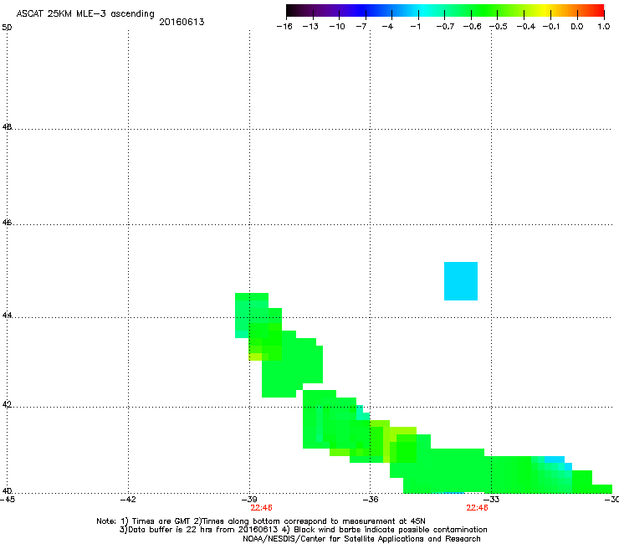Click the isolated cyan data block near 45N
The height and width of the screenshot is (544, 619).
coord(461,281)
